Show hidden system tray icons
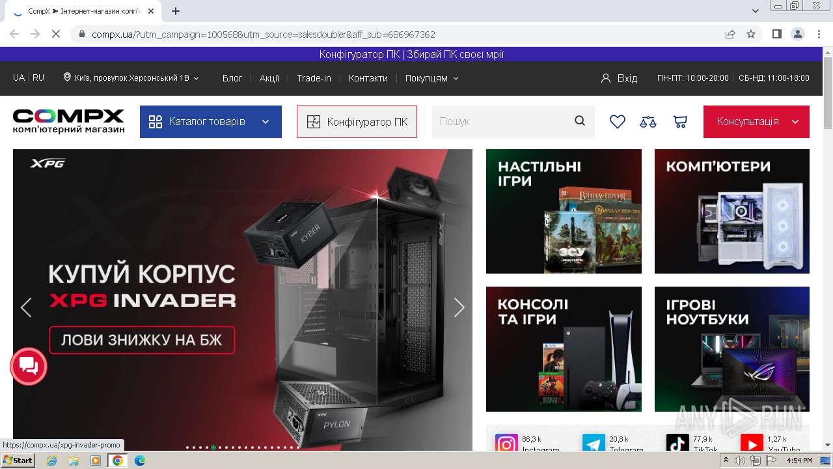The width and height of the screenshot is (833, 469). (726, 461)
